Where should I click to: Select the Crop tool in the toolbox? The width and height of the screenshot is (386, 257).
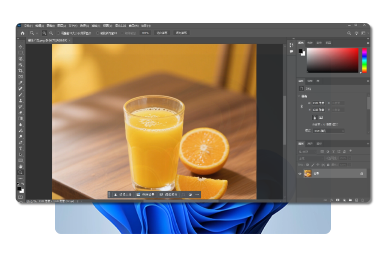tap(21, 71)
